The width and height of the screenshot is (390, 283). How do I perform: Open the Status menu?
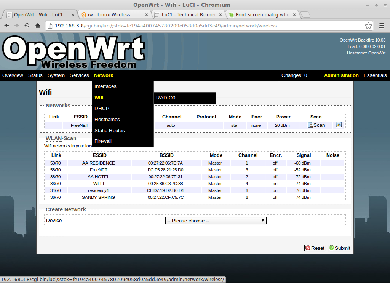(x=35, y=75)
